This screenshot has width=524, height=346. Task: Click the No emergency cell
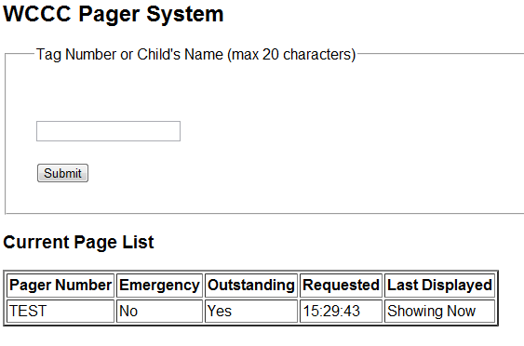click(x=159, y=311)
